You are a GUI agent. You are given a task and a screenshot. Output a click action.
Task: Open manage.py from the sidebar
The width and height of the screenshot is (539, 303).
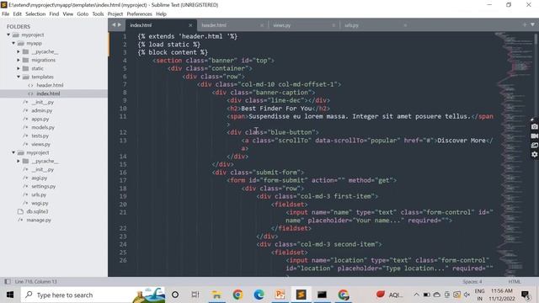[x=39, y=220]
